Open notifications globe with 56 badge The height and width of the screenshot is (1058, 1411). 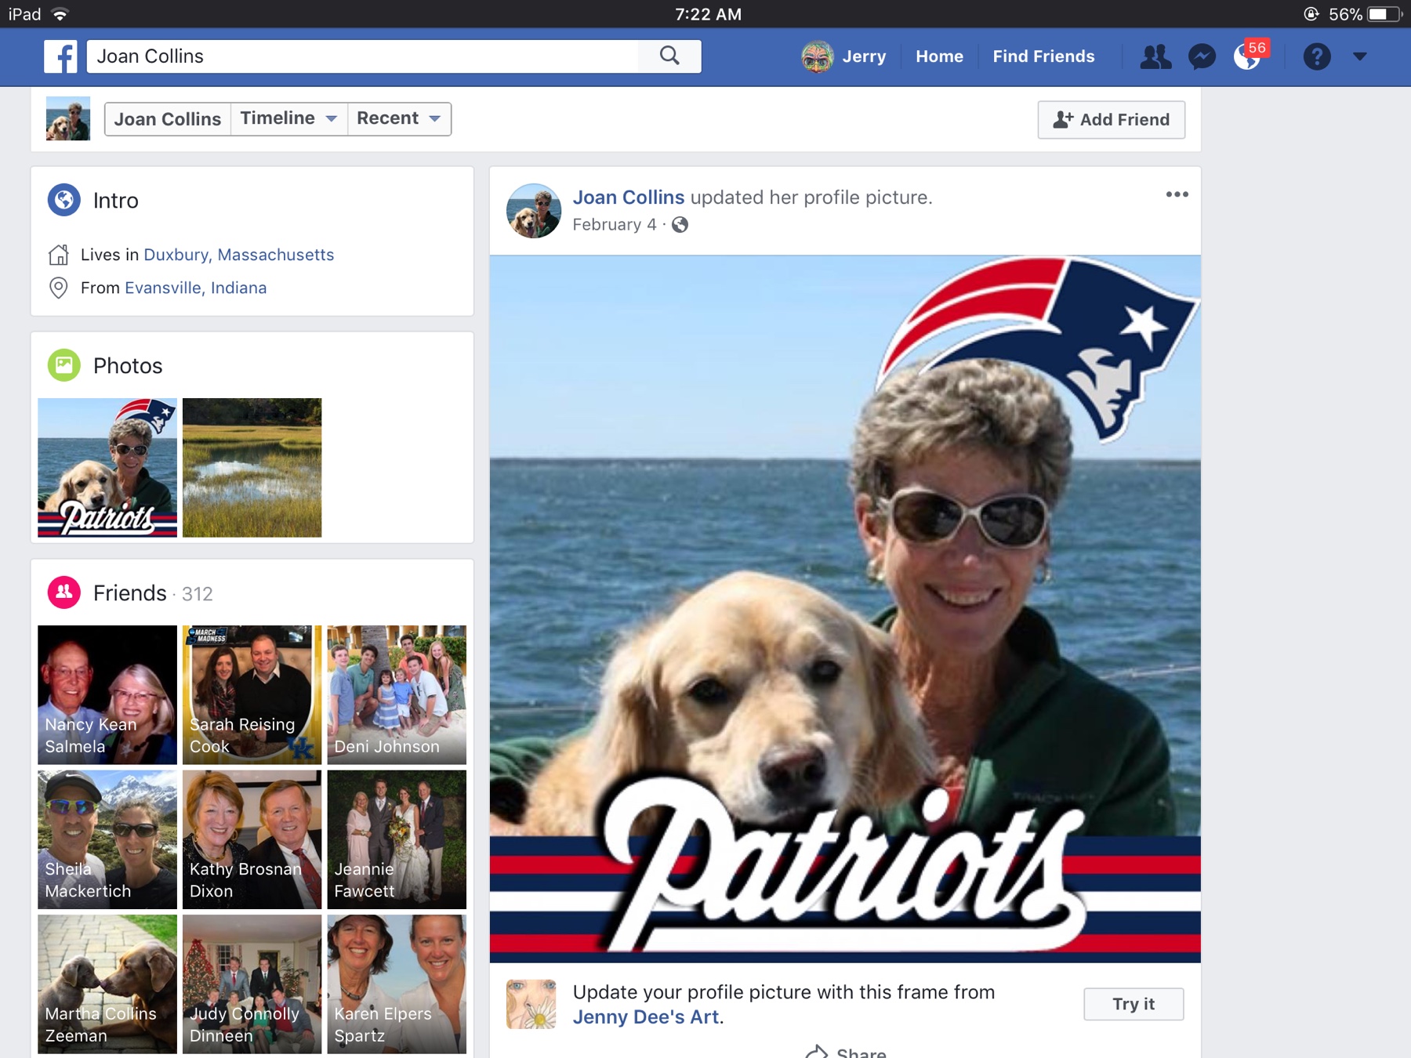tap(1246, 56)
